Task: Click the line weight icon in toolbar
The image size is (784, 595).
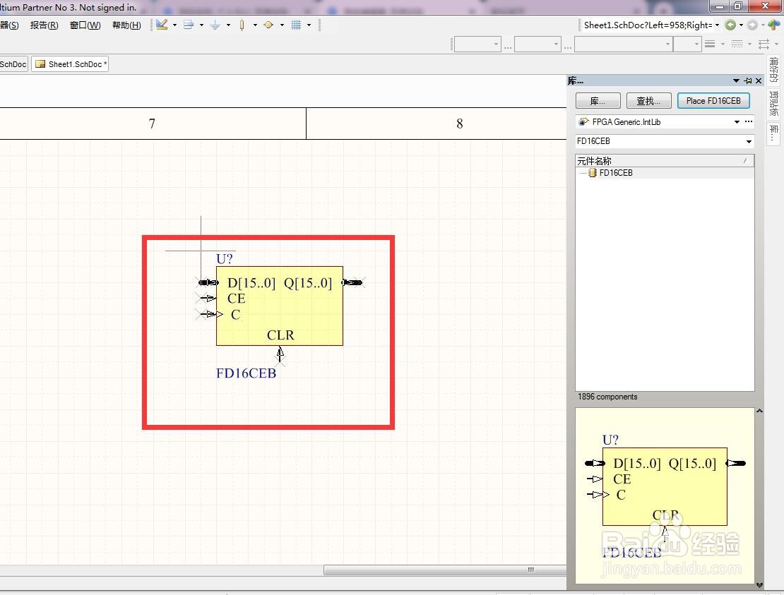Action: pyautogui.click(x=710, y=44)
